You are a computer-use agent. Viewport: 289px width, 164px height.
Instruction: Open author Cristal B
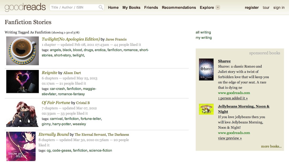coord(83,103)
